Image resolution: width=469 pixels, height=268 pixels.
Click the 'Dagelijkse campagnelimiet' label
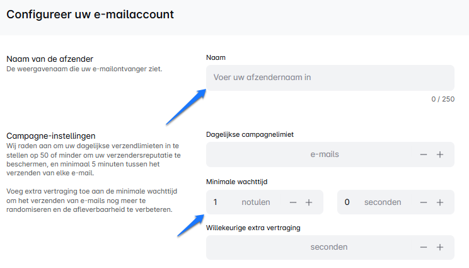pos(250,134)
